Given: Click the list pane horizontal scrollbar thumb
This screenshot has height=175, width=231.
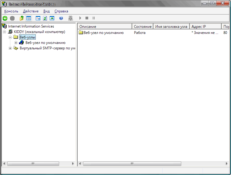Looking at the screenshot, I should pyautogui.click(x=132, y=163).
